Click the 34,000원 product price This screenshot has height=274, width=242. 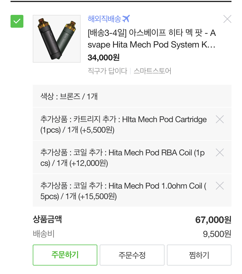[103, 57]
